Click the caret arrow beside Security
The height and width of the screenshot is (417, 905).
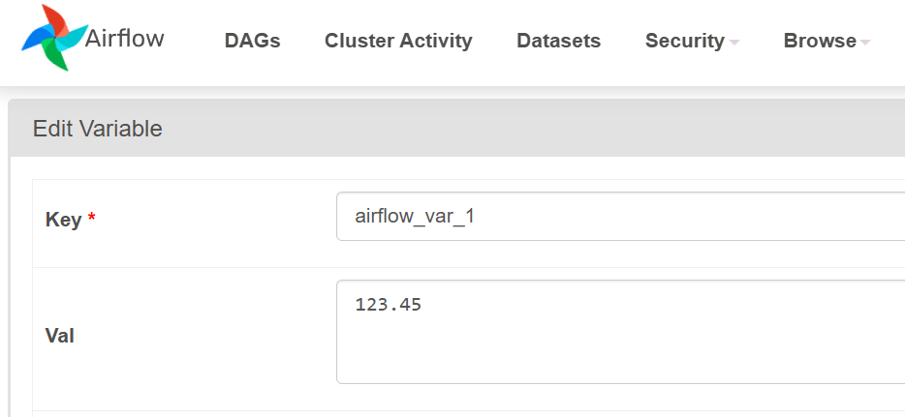coord(734,42)
